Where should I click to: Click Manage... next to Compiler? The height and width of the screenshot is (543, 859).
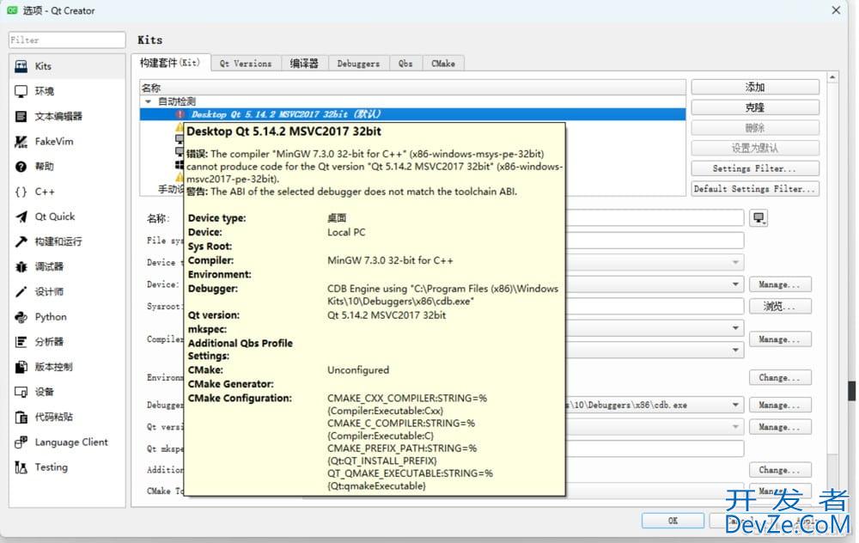780,339
